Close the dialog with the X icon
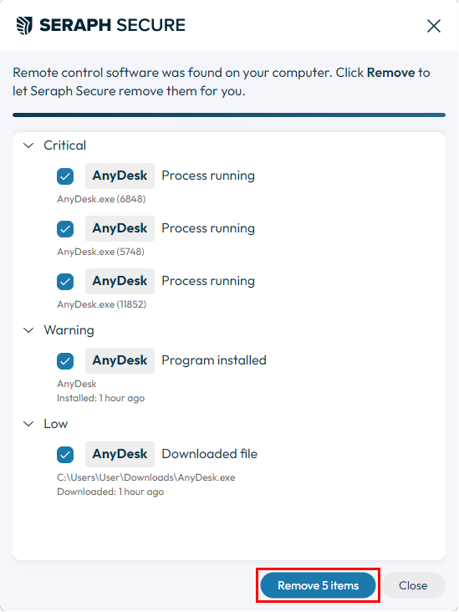 tap(434, 26)
